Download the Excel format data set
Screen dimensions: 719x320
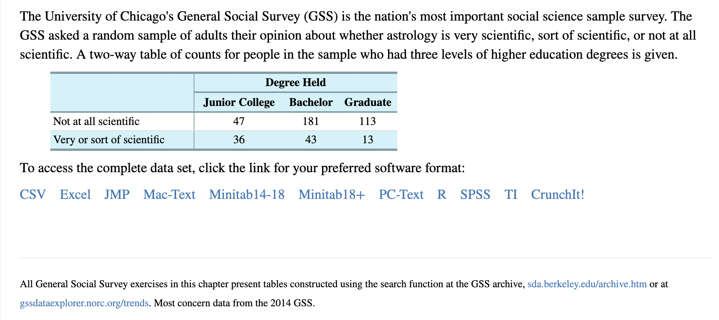click(75, 194)
